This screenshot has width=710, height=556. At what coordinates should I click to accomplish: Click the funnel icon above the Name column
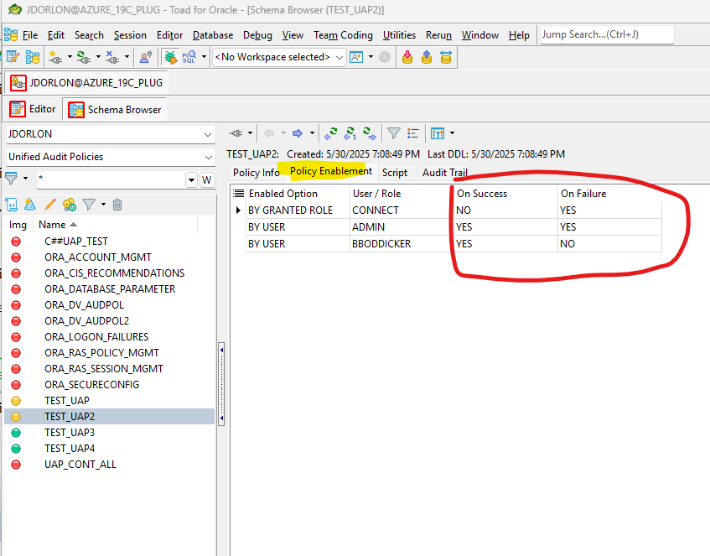(89, 205)
